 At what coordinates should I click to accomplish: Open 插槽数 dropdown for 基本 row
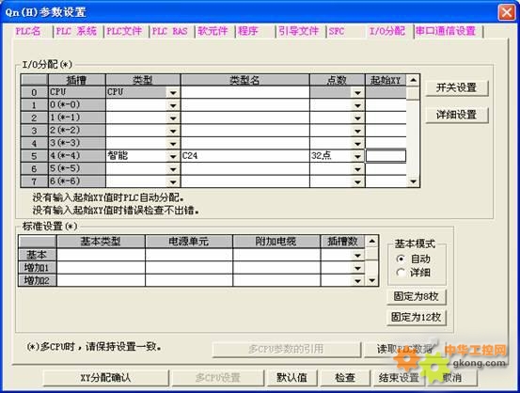[x=357, y=256]
